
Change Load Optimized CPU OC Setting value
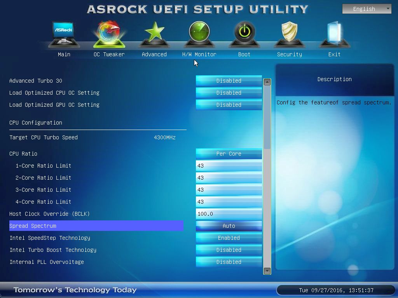point(229,93)
